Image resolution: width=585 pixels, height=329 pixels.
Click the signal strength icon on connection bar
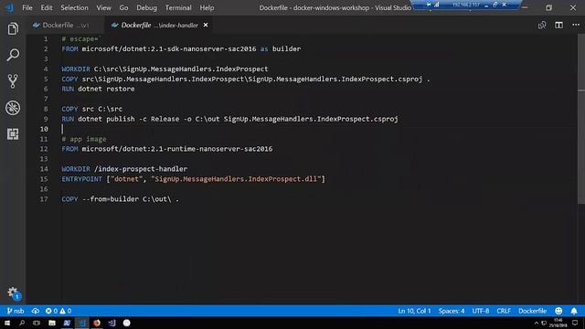(437, 5)
